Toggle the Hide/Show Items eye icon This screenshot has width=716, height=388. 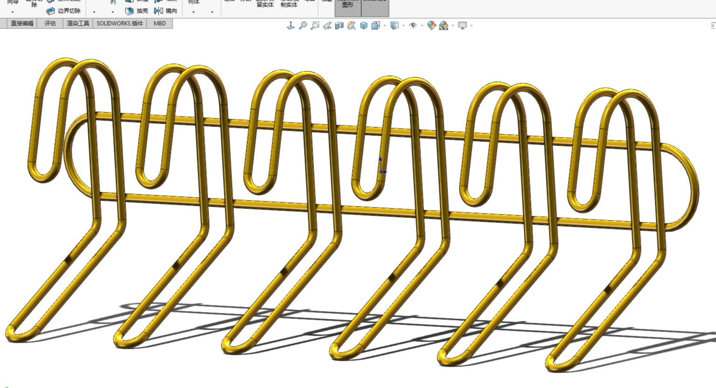point(413,26)
